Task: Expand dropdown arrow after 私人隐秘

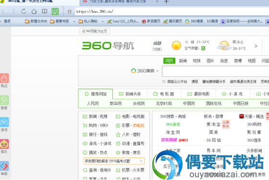Action: click(103, 22)
